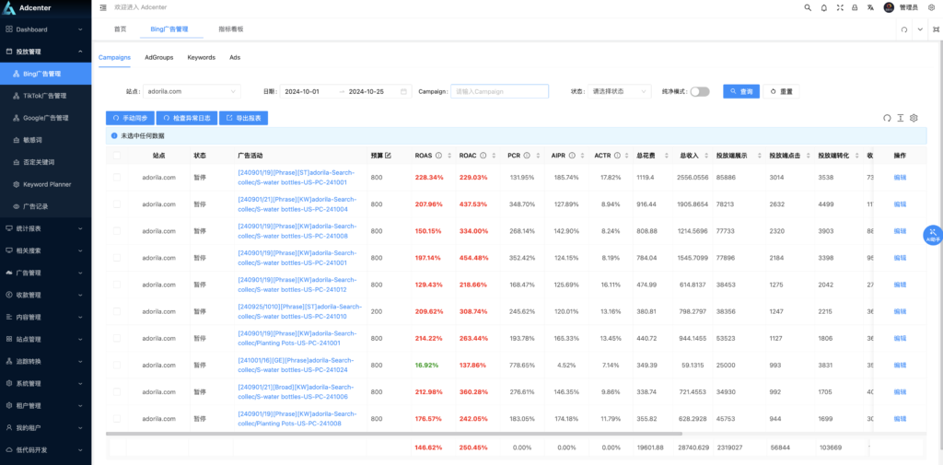943x465 pixels.
Task: Expand the 统计报表 sidebar menu
Action: (46, 227)
